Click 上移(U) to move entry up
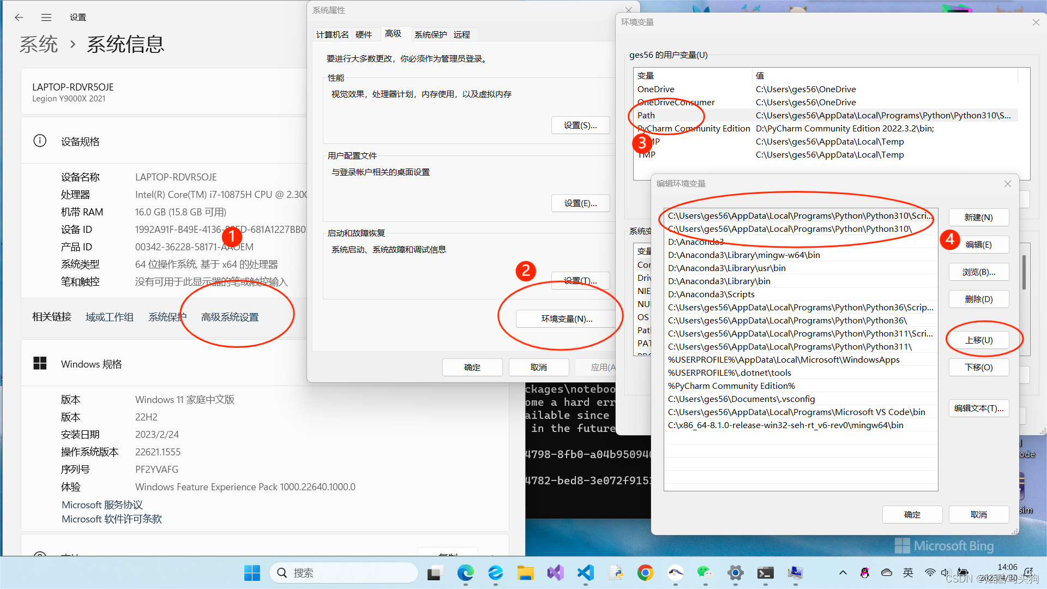This screenshot has height=589, width=1047. [x=979, y=340]
